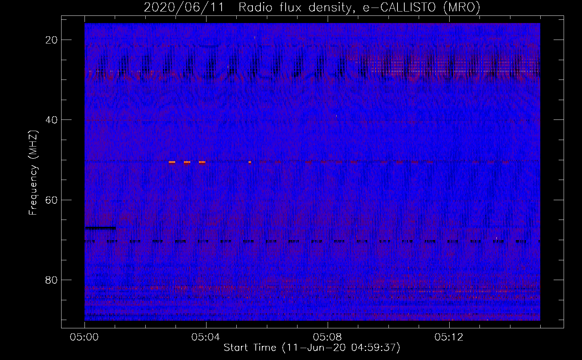The image size is (582, 360).
Task: Click the 40 MHz frequency tick label
Action: (51, 120)
